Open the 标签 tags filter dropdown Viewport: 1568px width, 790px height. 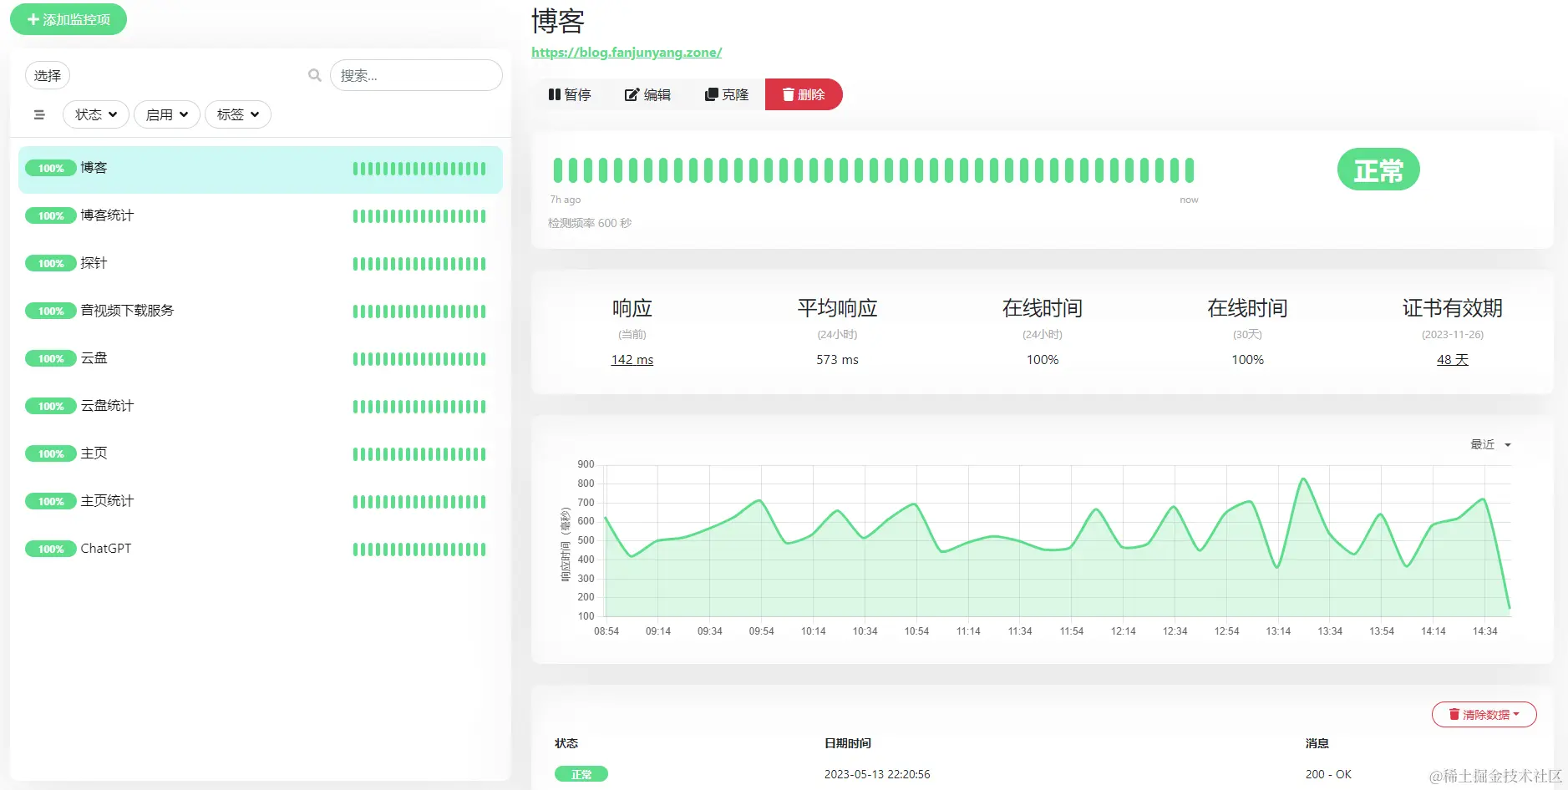tap(238, 114)
